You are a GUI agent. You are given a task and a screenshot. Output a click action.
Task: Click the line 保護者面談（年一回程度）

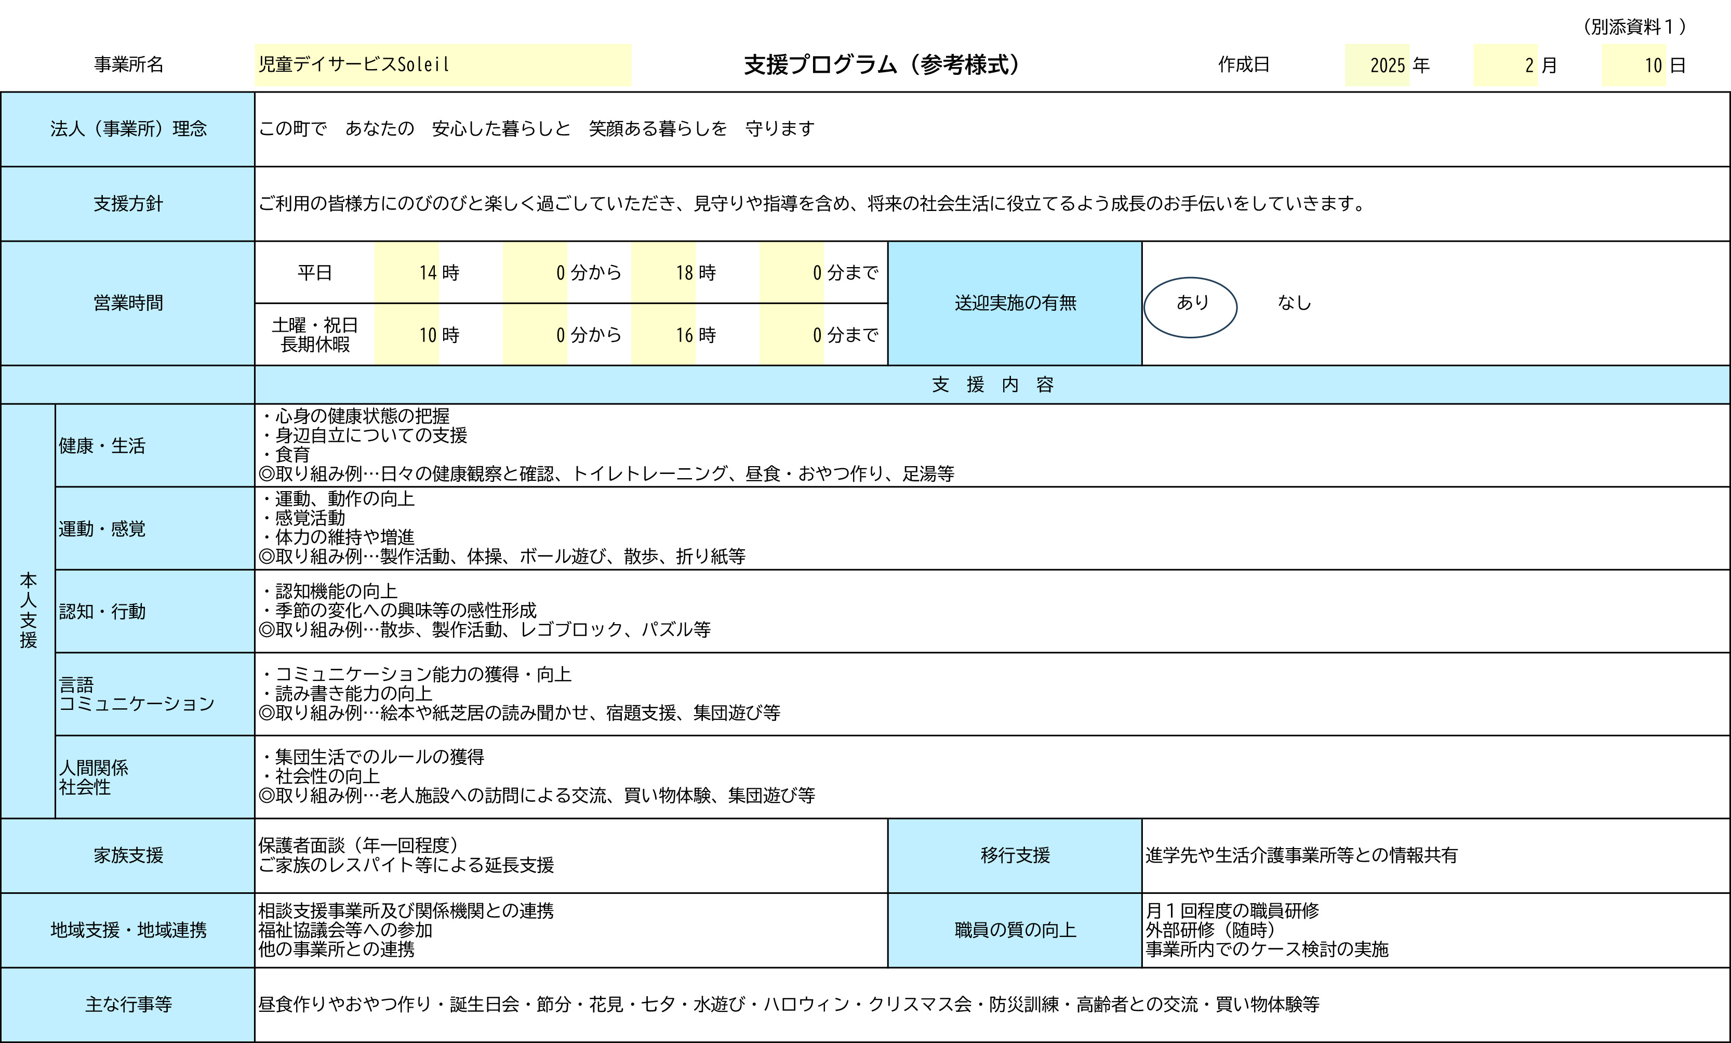point(359,846)
